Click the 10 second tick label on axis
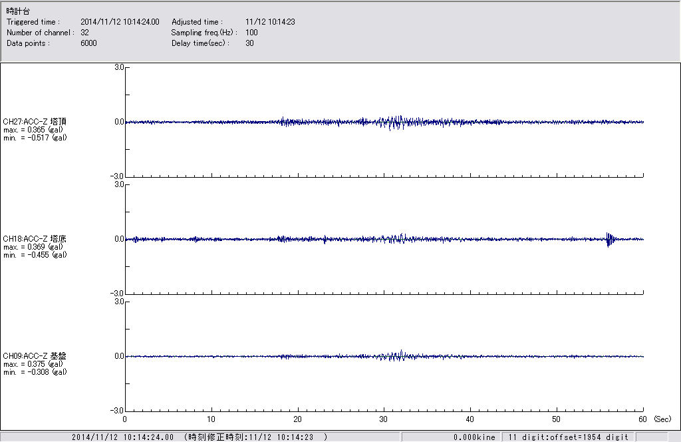The height and width of the screenshot is (442, 681). pyautogui.click(x=211, y=419)
